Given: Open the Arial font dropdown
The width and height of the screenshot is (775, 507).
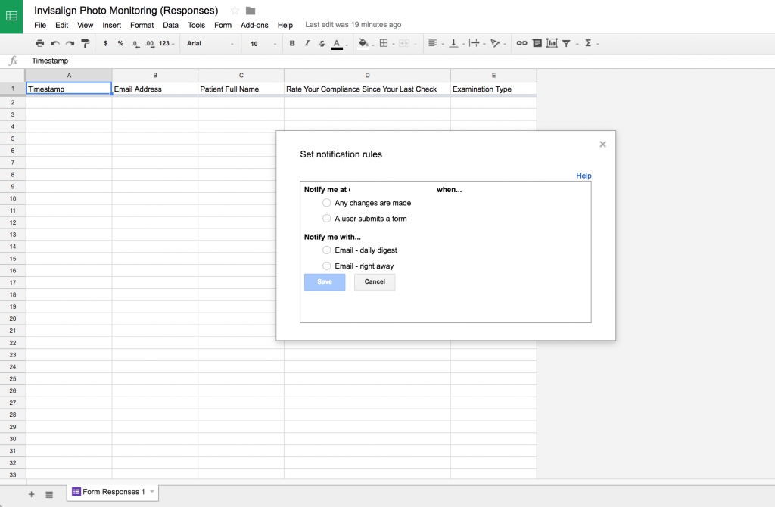Looking at the screenshot, I should (210, 43).
